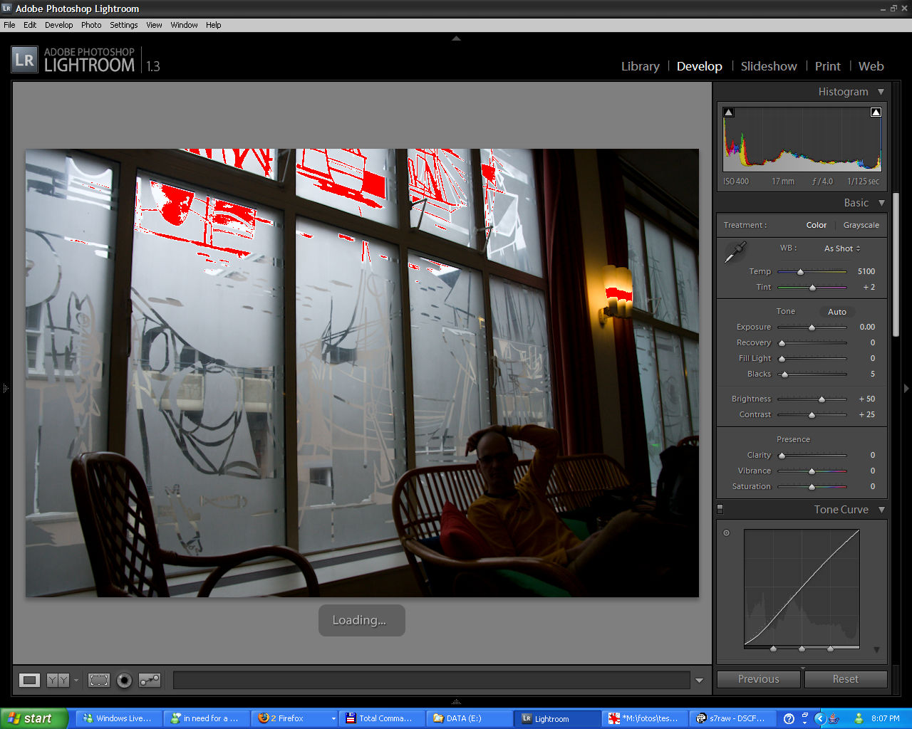Click the Reset button
Screen dimensions: 912x729
click(x=846, y=679)
